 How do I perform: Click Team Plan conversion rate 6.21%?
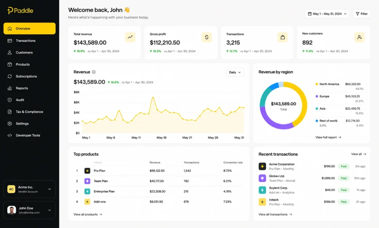point(228,181)
